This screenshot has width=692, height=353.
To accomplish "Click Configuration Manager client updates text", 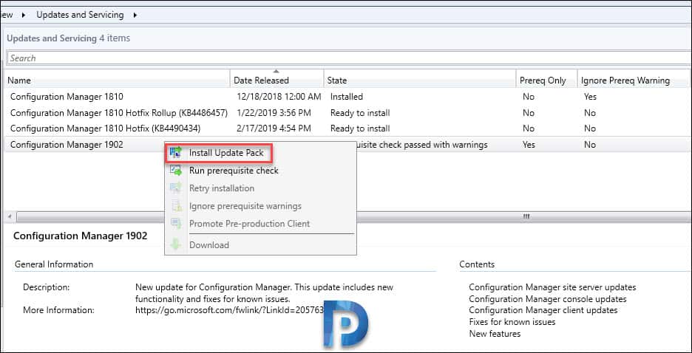I will click(x=543, y=310).
